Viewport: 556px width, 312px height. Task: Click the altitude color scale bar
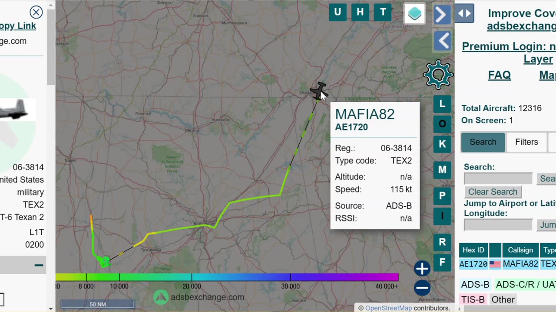tap(227, 277)
